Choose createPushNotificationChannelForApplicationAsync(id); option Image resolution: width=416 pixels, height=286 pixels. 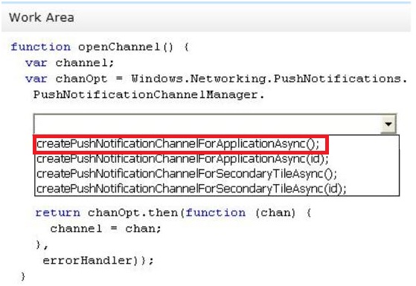point(182,159)
